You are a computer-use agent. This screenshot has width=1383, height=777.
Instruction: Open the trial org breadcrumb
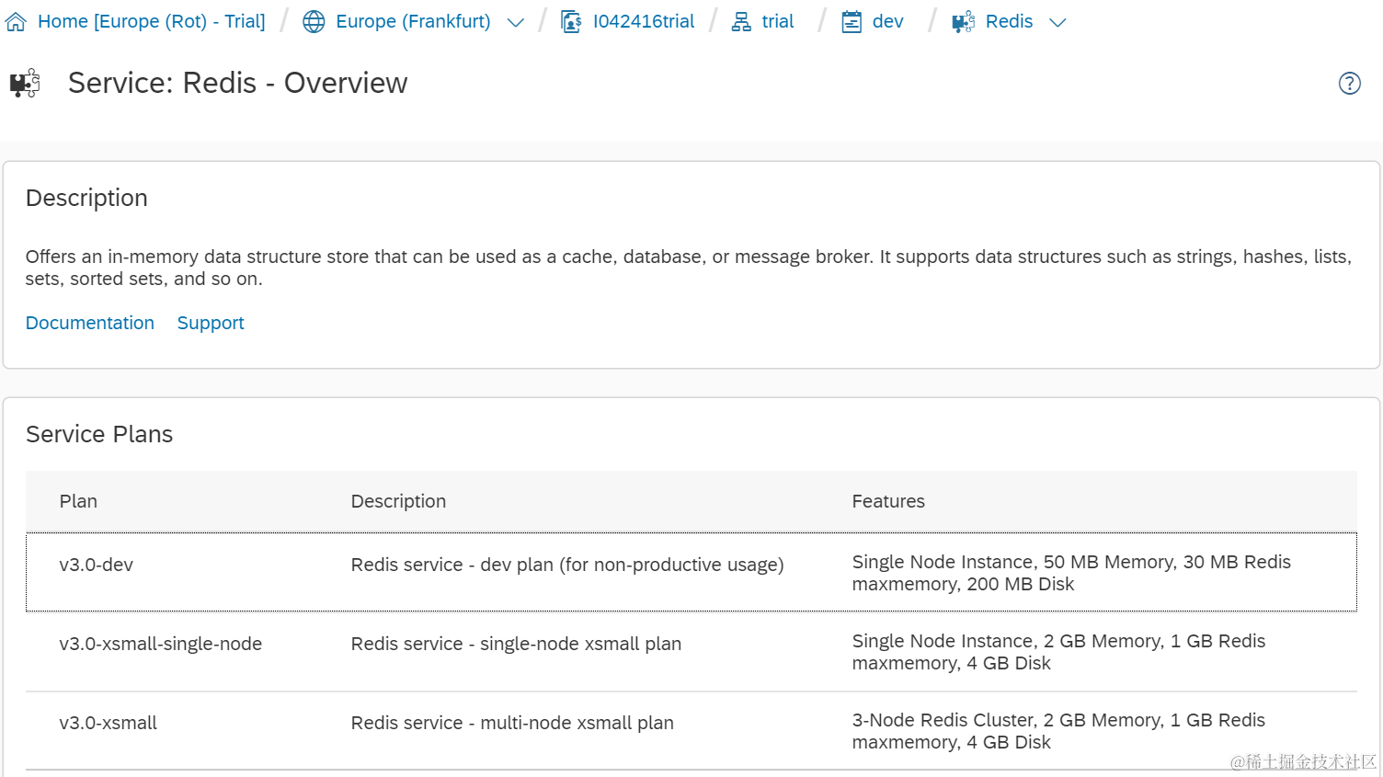777,22
